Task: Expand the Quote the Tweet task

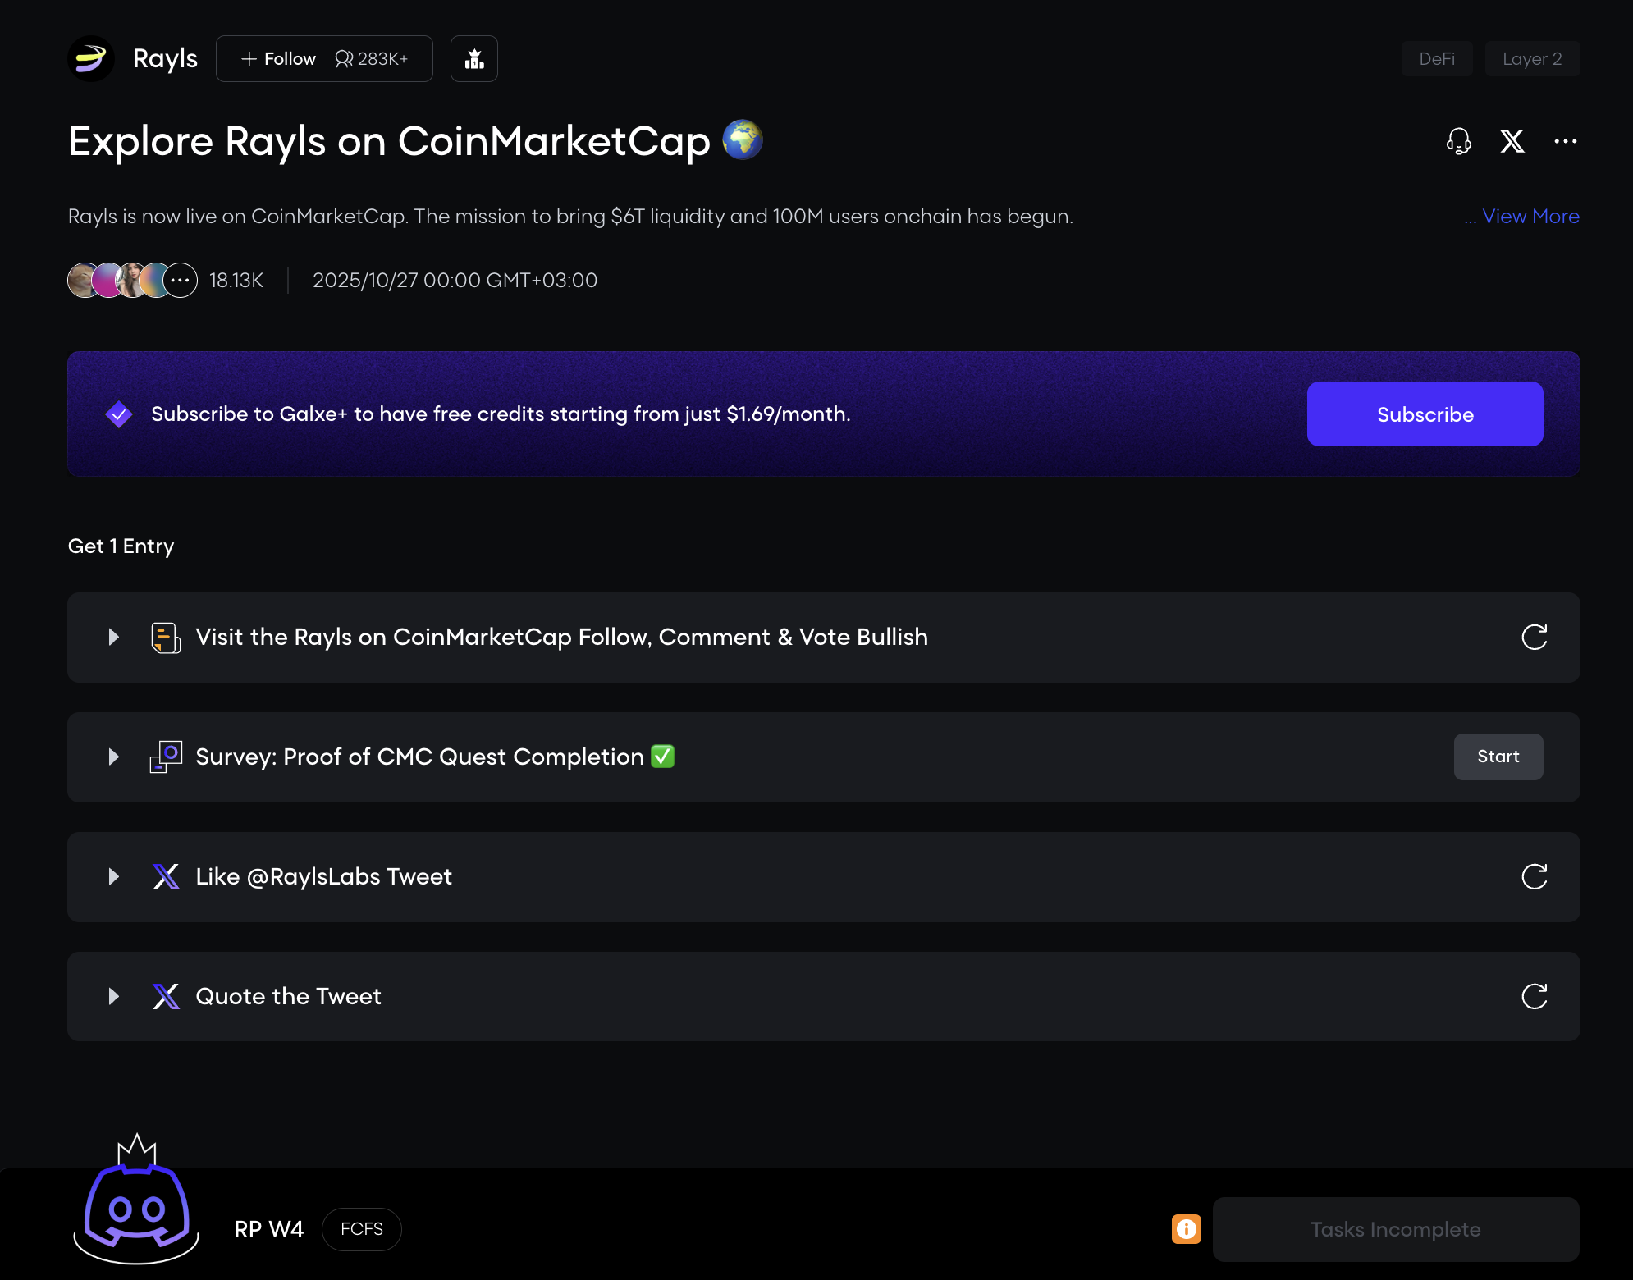Action: click(x=114, y=997)
